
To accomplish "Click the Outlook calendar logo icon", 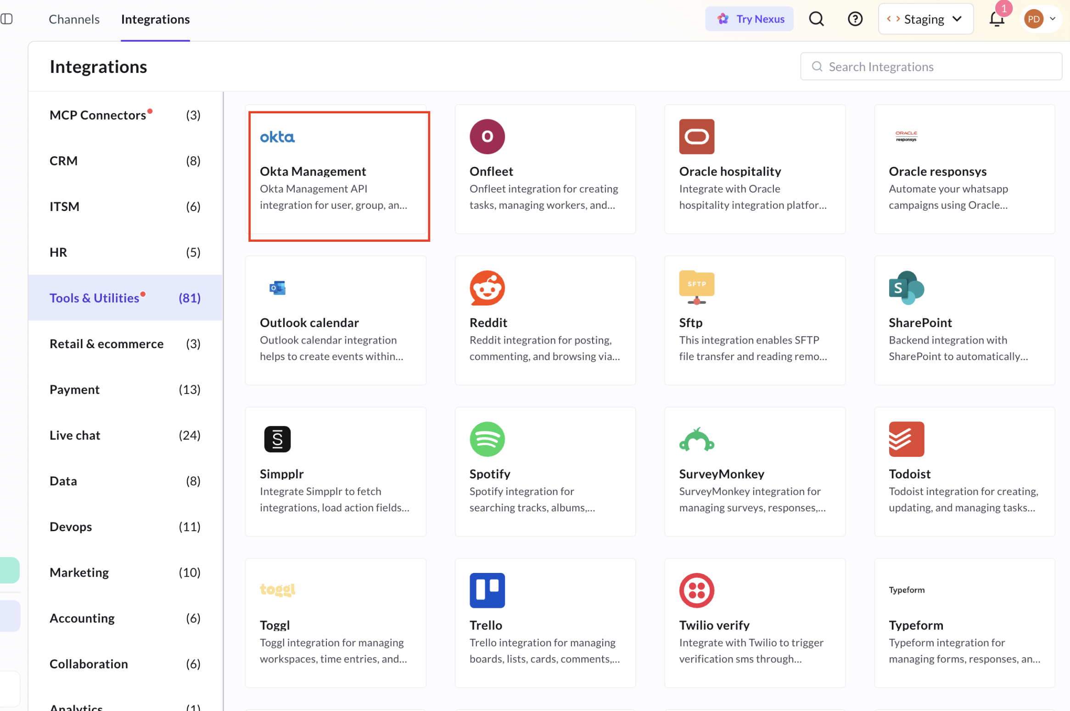I will click(x=277, y=288).
